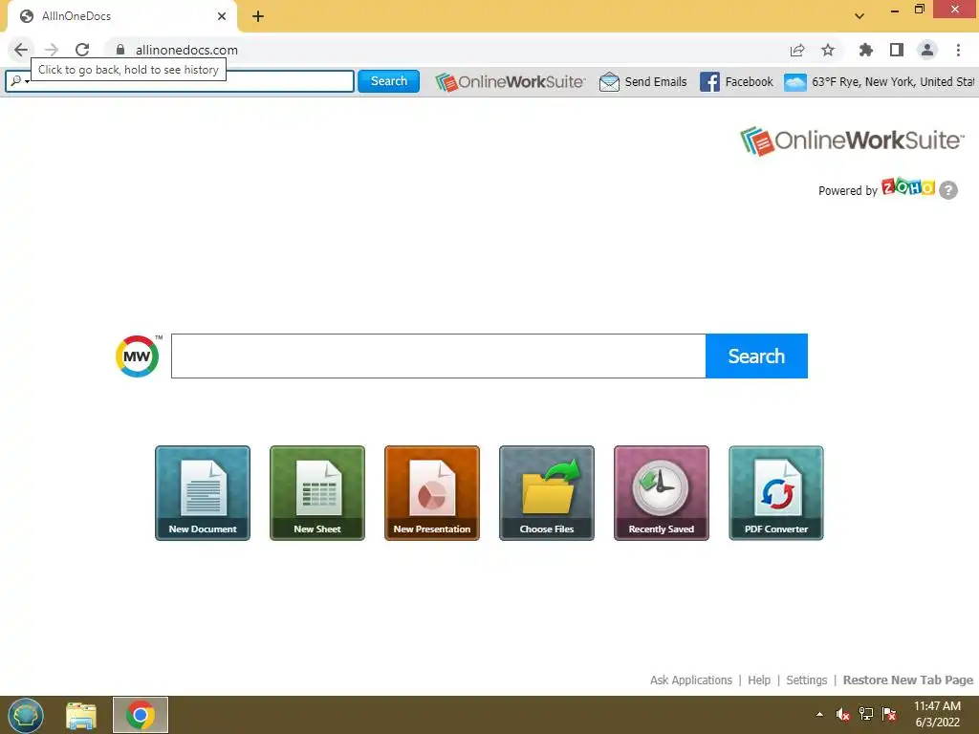The width and height of the screenshot is (979, 734).
Task: Click the Zoho logo
Action: point(908,187)
